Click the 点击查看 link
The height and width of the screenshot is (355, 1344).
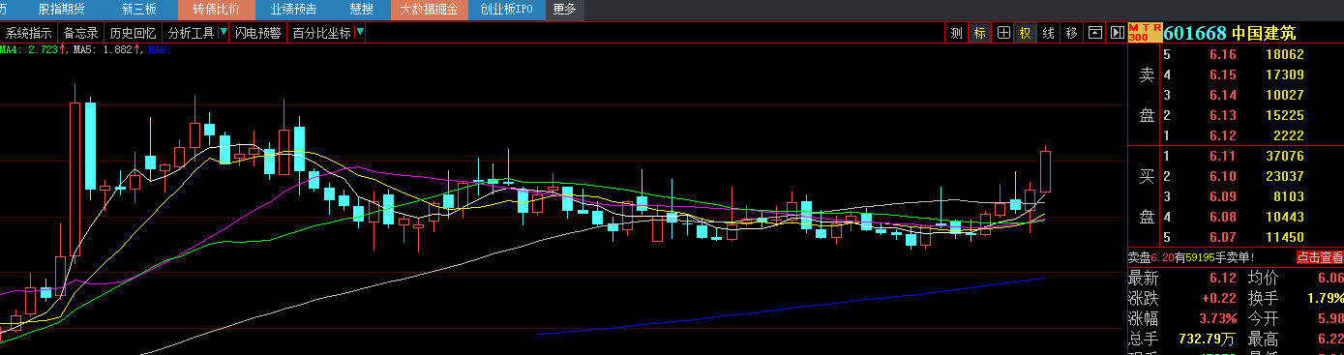point(1320,257)
